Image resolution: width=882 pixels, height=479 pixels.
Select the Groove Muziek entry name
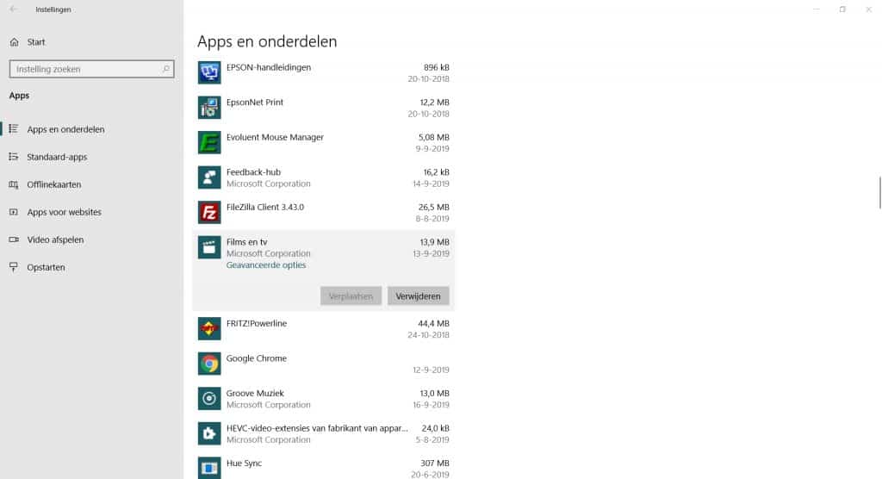(255, 393)
